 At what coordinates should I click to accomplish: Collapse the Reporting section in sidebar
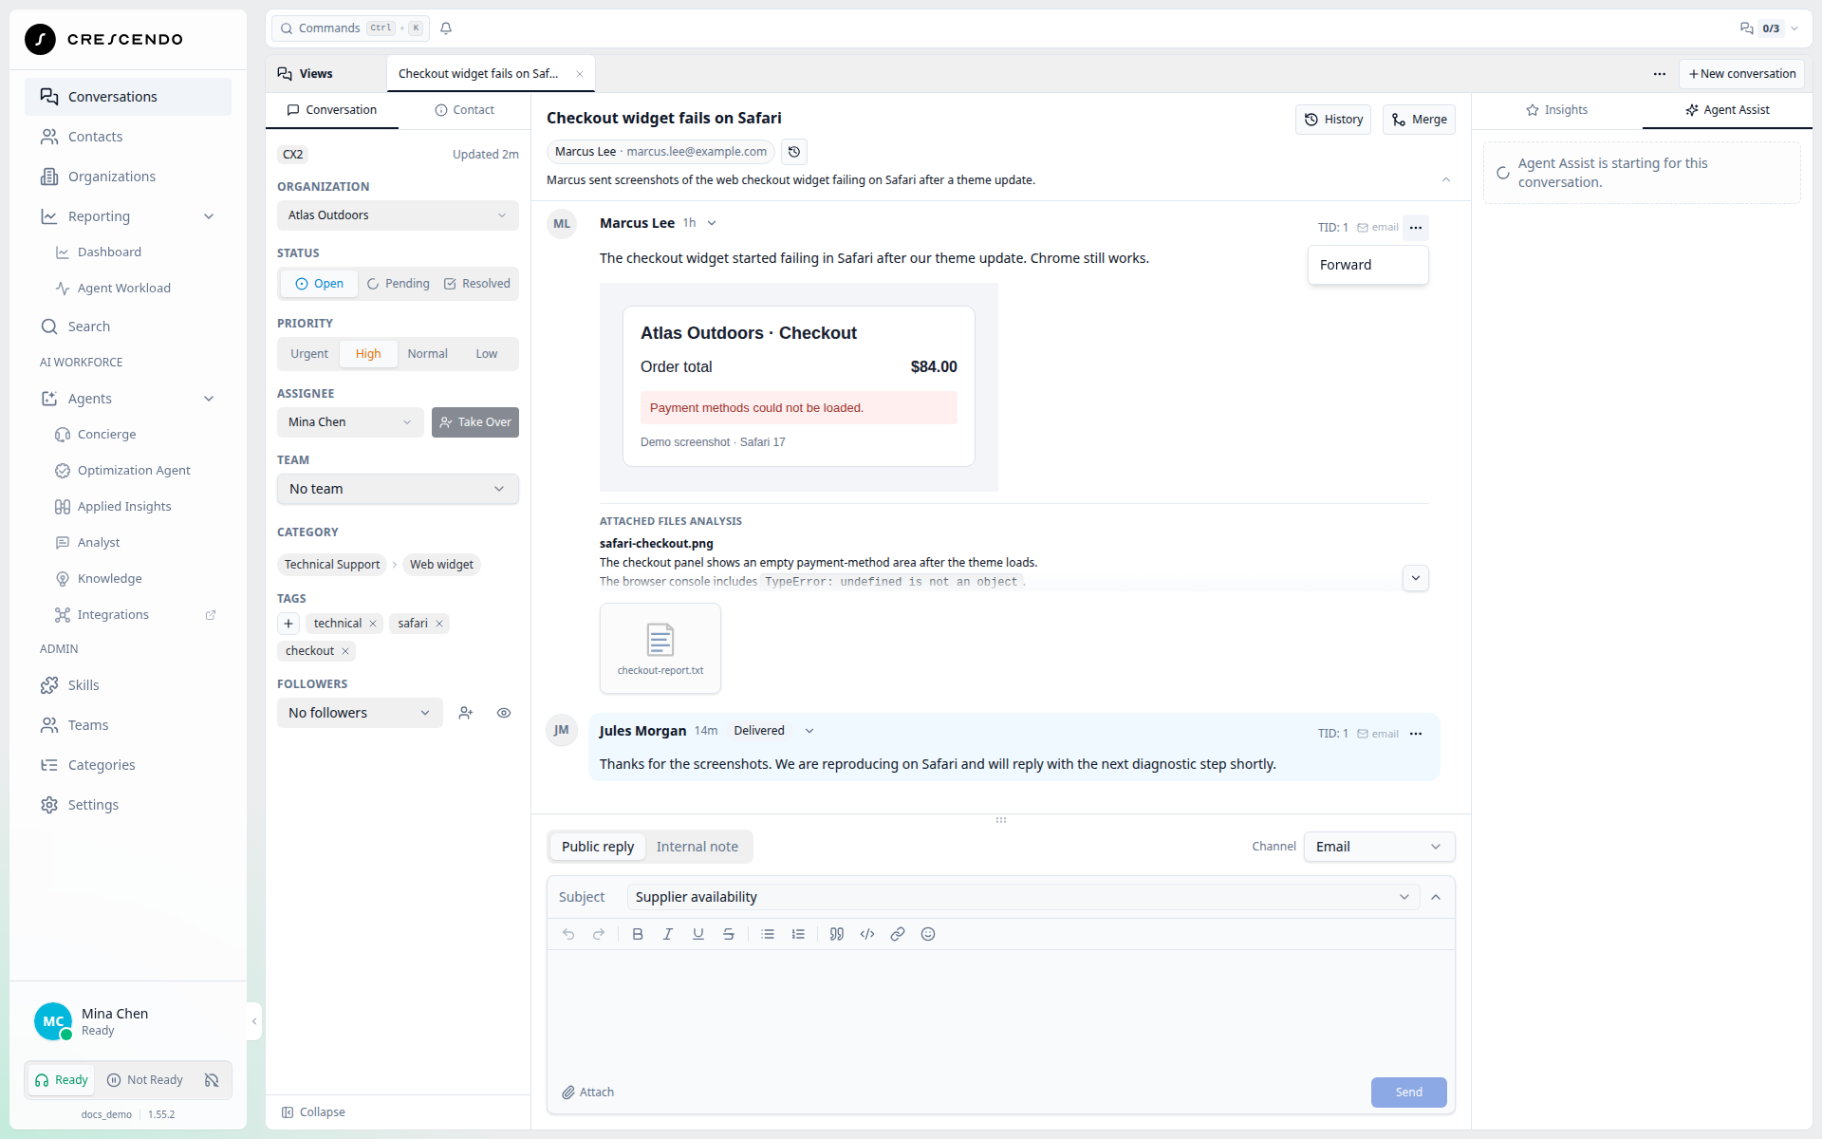click(x=209, y=216)
